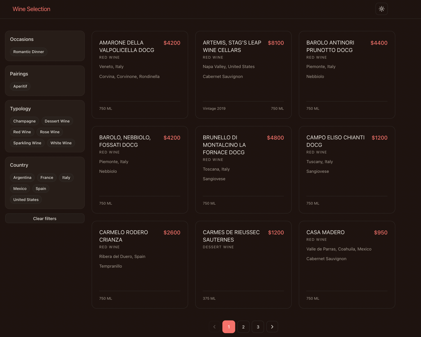
Task: Click Valle de Parras, Coahuila, Mexico text
Action: 339,249
